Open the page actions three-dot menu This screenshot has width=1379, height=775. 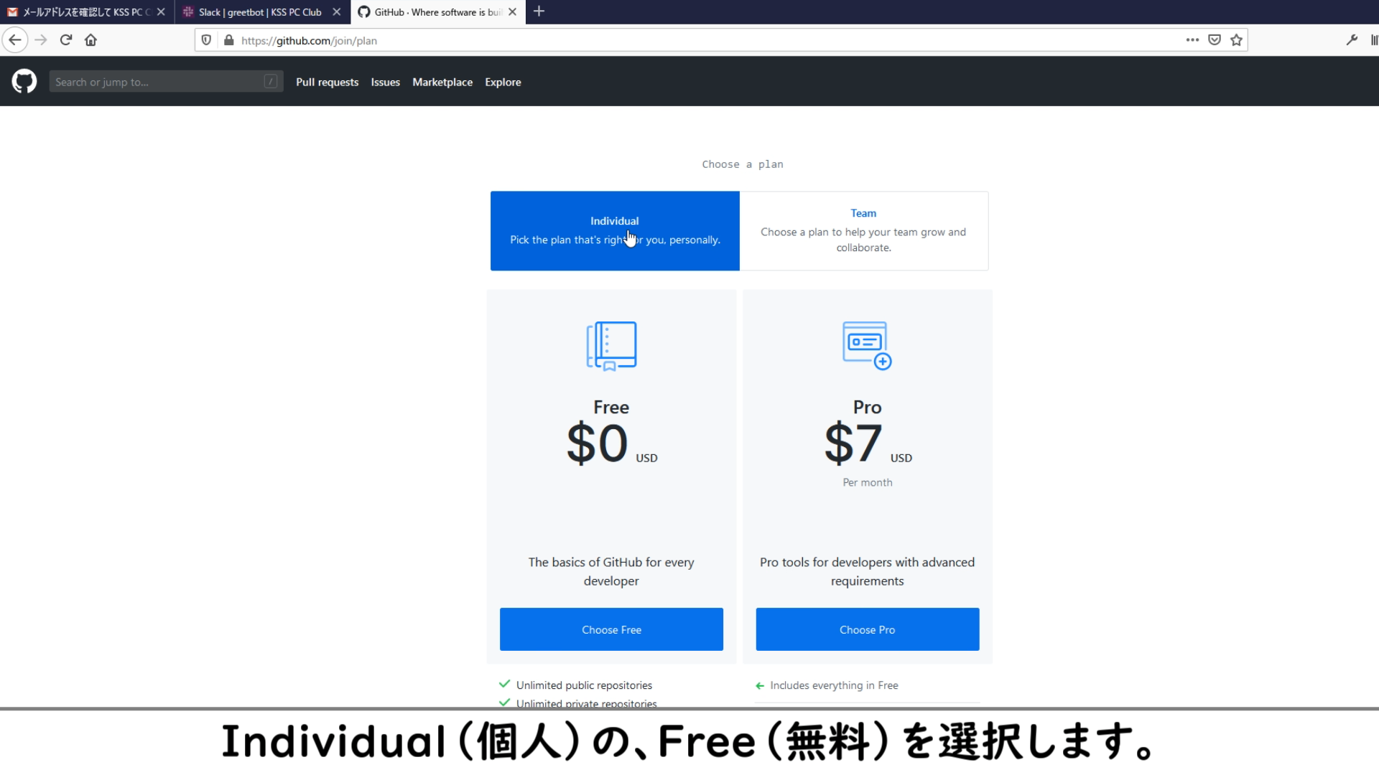1192,40
